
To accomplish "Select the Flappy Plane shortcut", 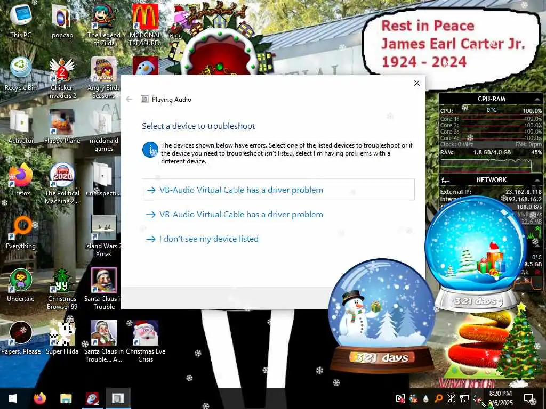I will 62,127.
